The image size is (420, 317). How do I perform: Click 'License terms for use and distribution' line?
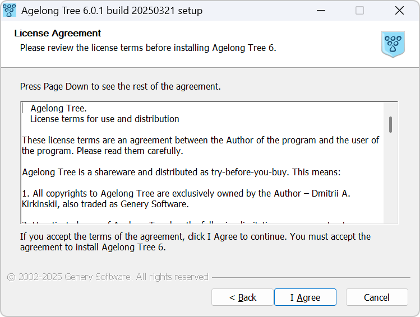point(104,119)
